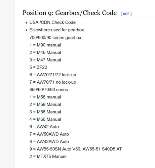
Task: Click on 3 = M58 Manual
Action: coord(45,112)
